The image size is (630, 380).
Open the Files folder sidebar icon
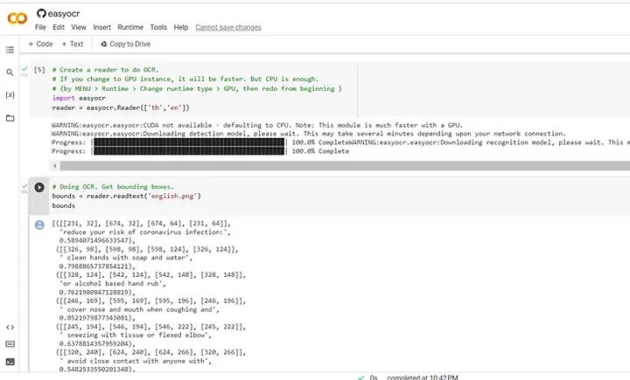point(10,118)
